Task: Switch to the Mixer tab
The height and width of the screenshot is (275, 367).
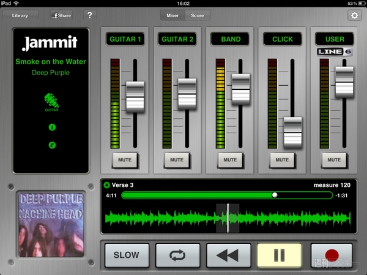Action: pos(172,15)
